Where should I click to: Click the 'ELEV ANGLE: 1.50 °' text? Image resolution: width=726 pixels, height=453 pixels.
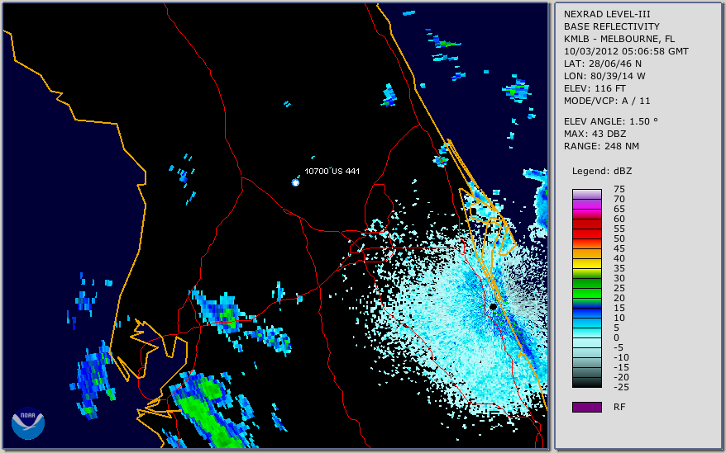pos(611,121)
